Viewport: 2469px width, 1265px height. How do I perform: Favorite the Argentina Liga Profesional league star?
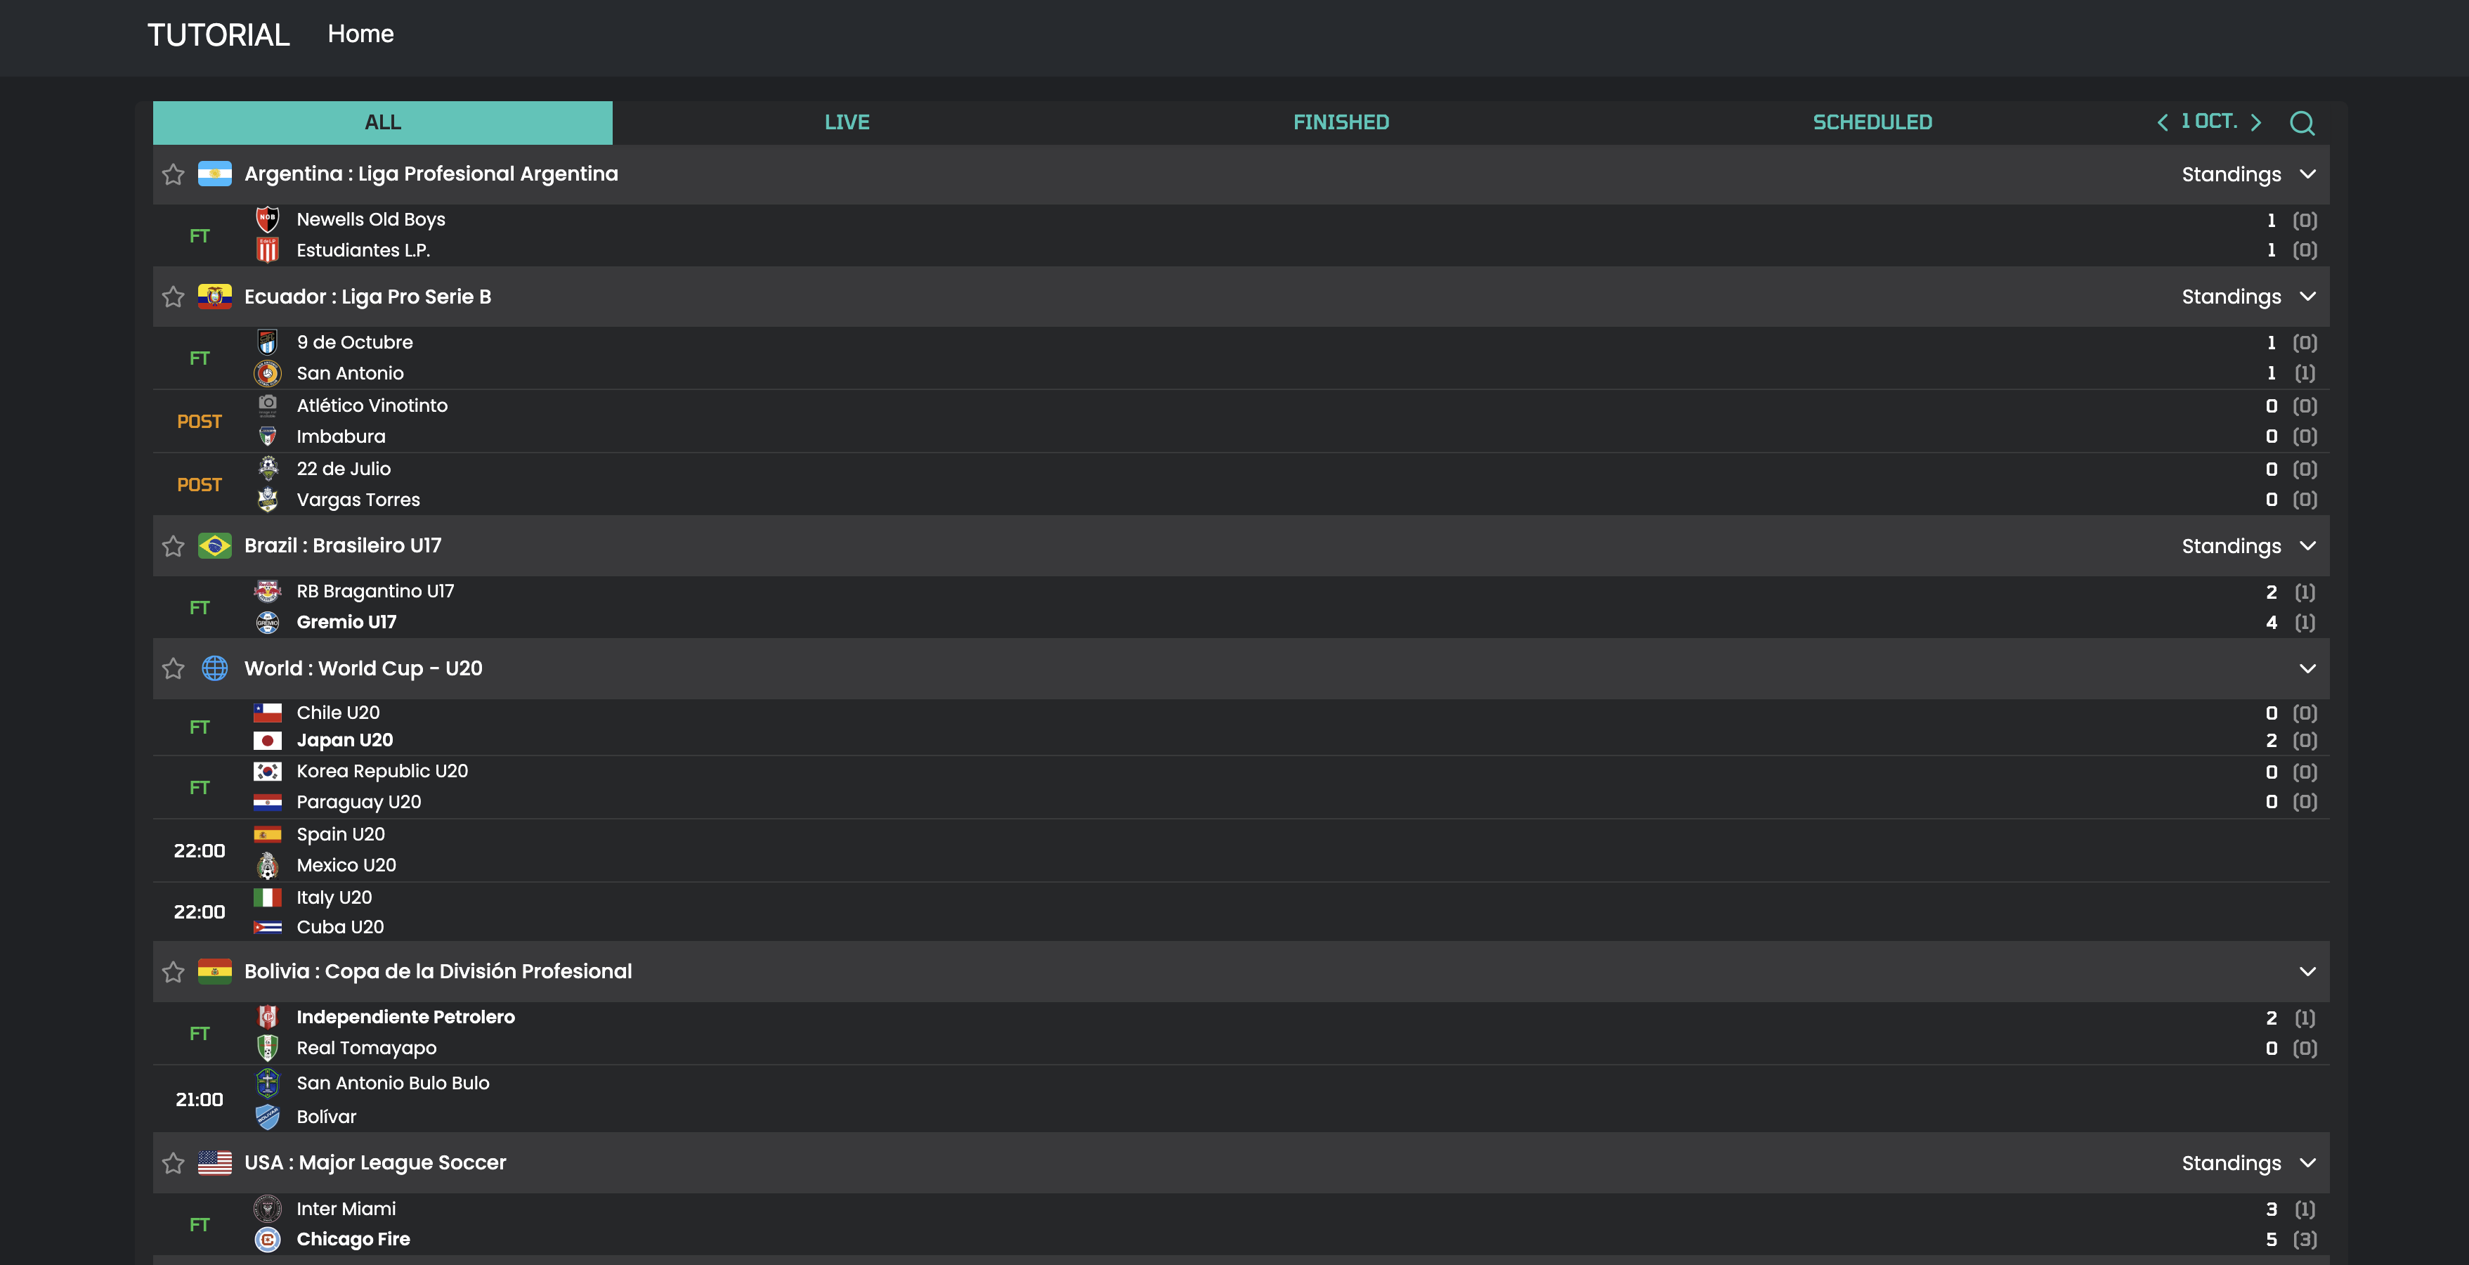[x=174, y=174]
